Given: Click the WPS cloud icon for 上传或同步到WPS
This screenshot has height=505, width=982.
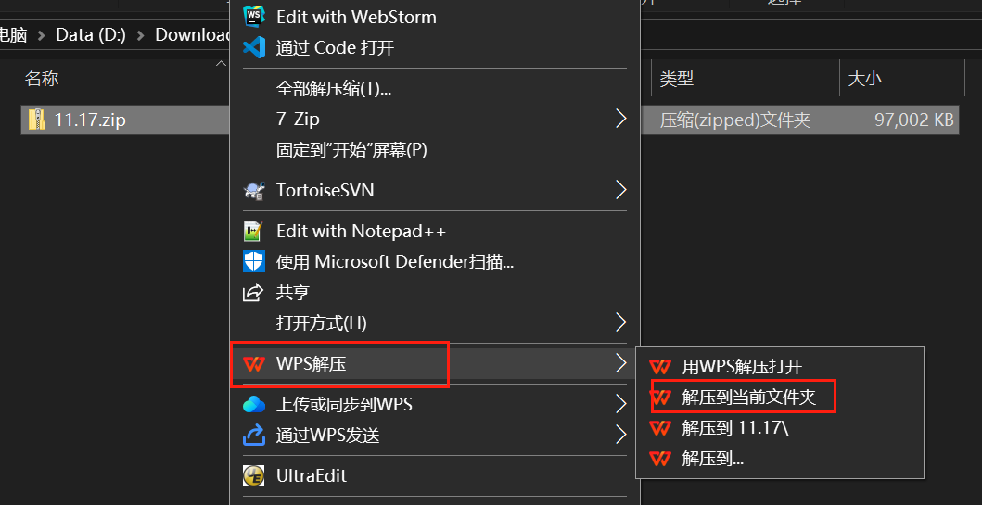Looking at the screenshot, I should pyautogui.click(x=254, y=405).
